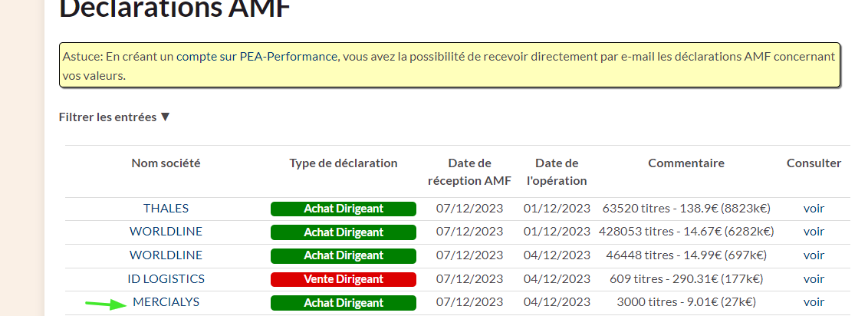868x316 pixels.
Task: Click the Achat Dirigeant badge for MERCIALYS
Action: point(344,303)
